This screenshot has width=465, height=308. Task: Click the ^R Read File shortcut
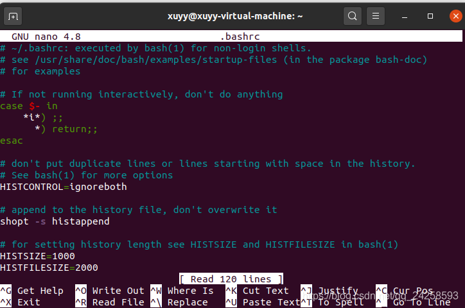tap(110, 302)
